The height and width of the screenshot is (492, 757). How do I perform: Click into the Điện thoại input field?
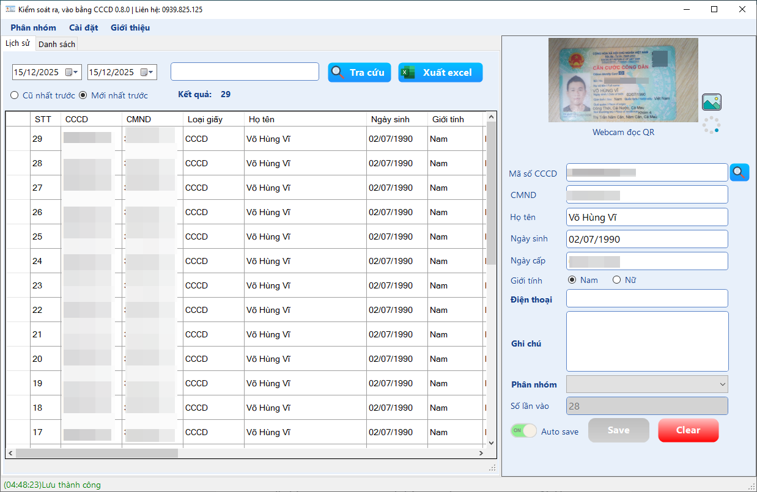(647, 298)
